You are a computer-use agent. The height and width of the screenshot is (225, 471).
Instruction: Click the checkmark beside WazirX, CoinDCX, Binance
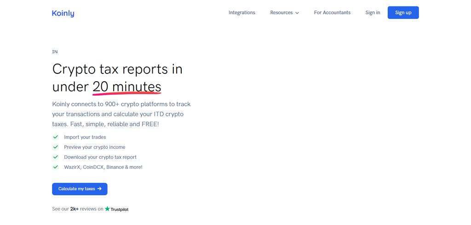pos(55,167)
